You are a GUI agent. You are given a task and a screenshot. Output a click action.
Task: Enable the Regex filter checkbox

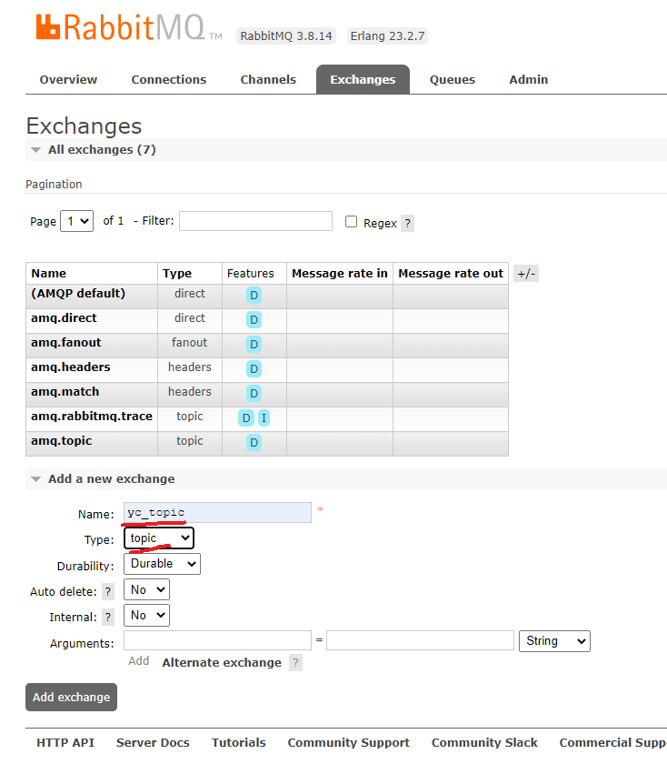[x=351, y=222]
